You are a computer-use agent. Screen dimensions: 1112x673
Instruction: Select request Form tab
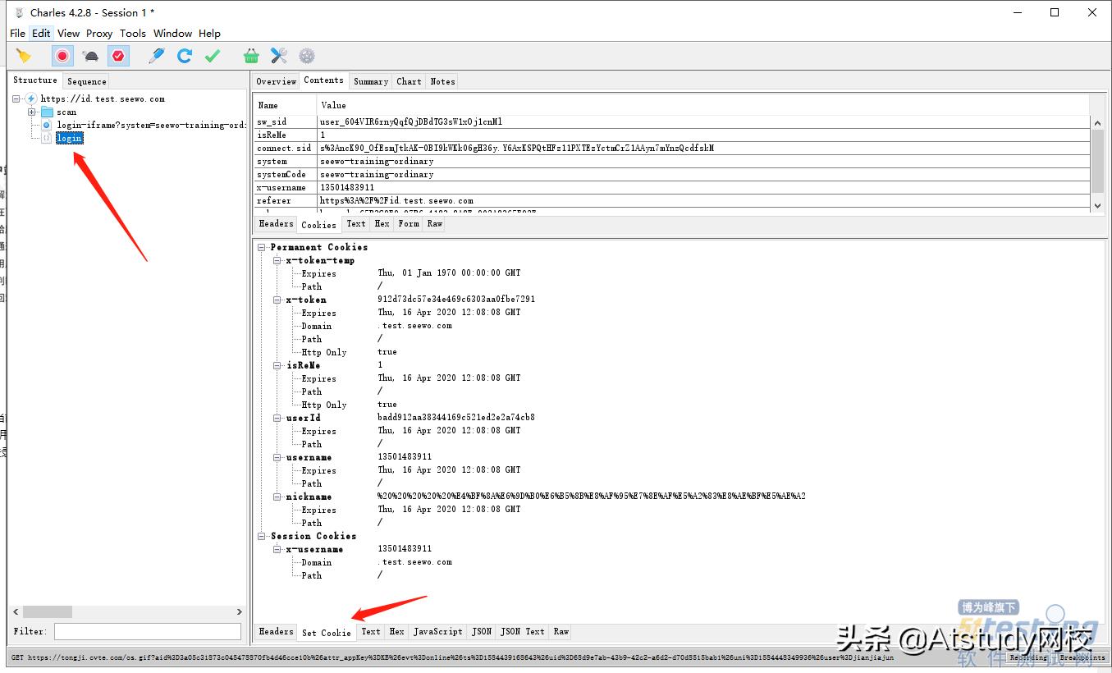coord(409,223)
